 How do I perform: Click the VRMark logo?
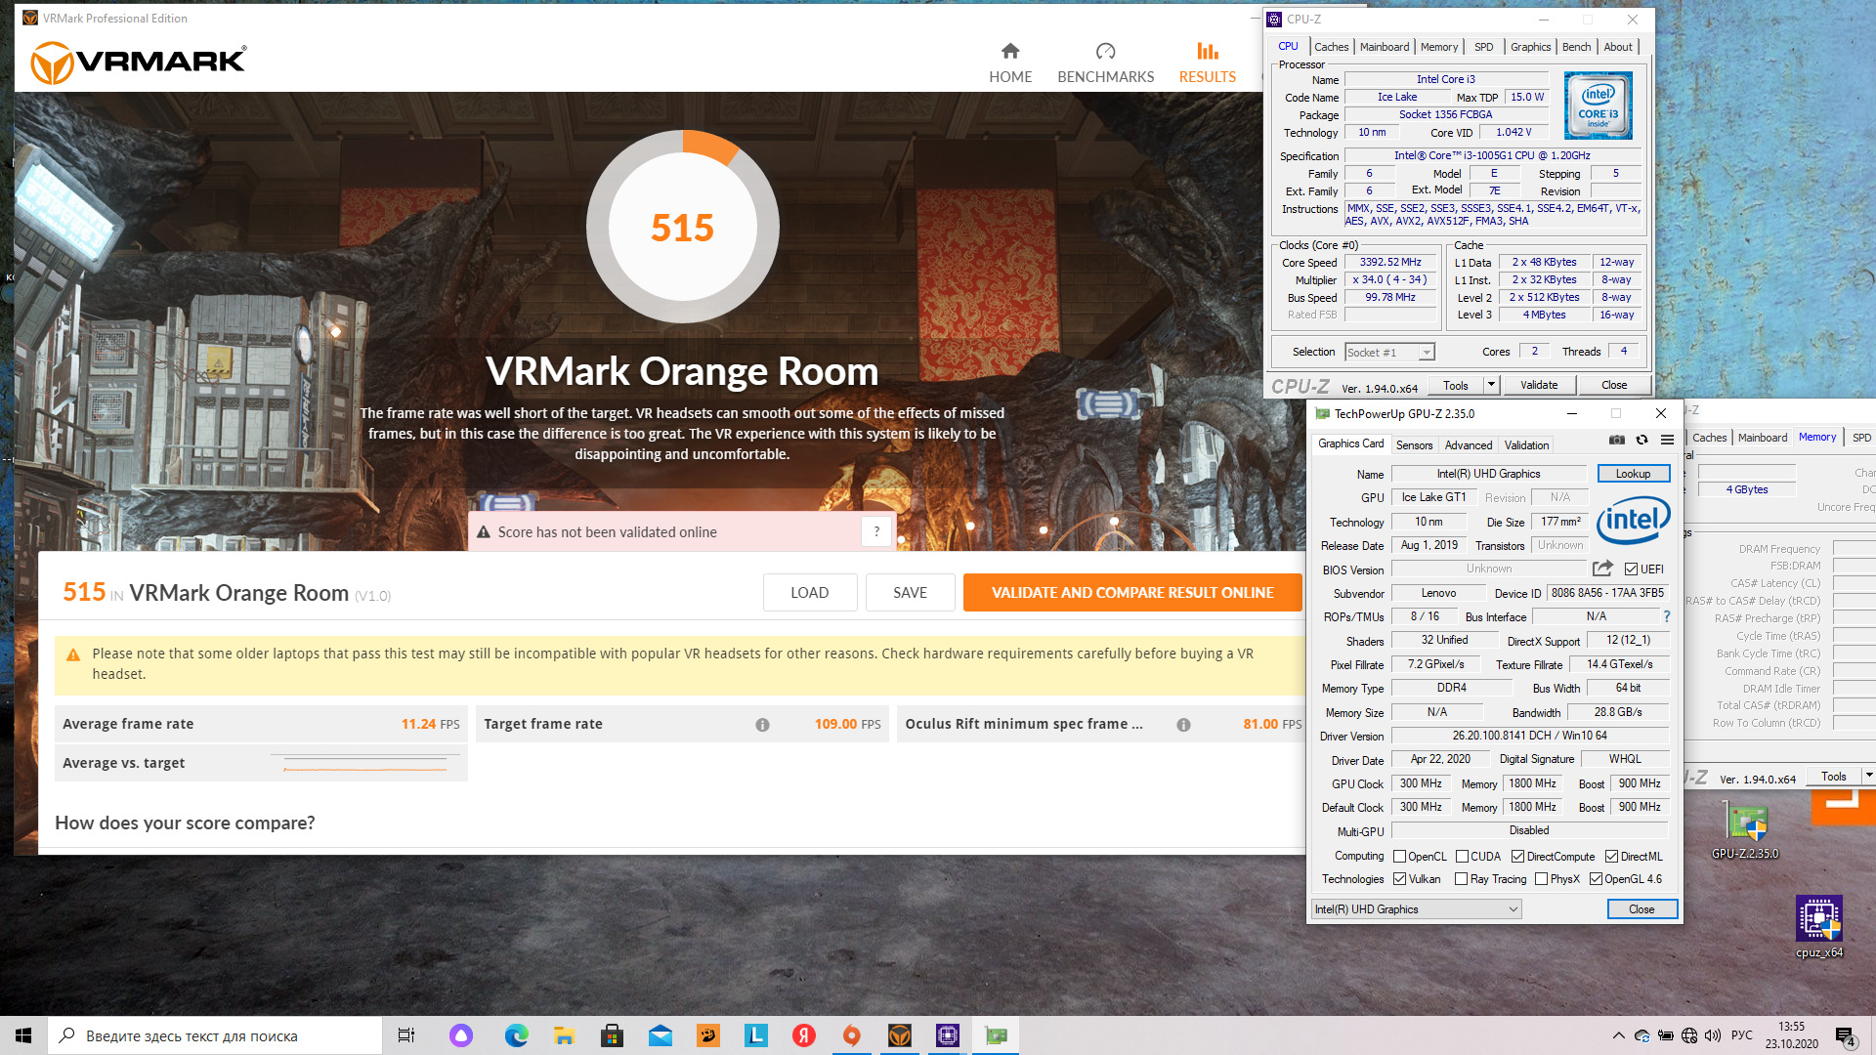tap(139, 63)
